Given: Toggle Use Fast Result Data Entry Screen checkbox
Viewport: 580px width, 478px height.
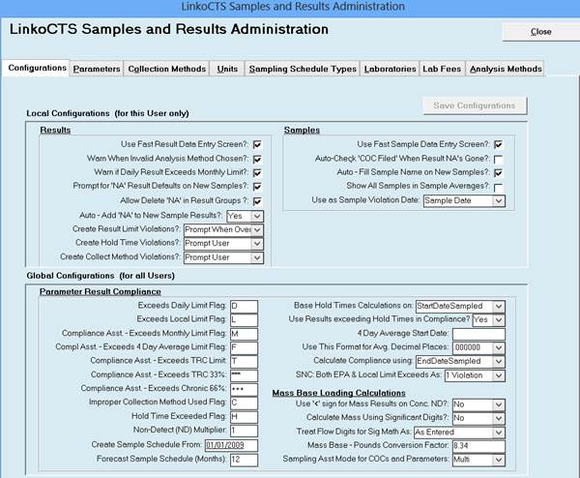Looking at the screenshot, I should tap(258, 144).
